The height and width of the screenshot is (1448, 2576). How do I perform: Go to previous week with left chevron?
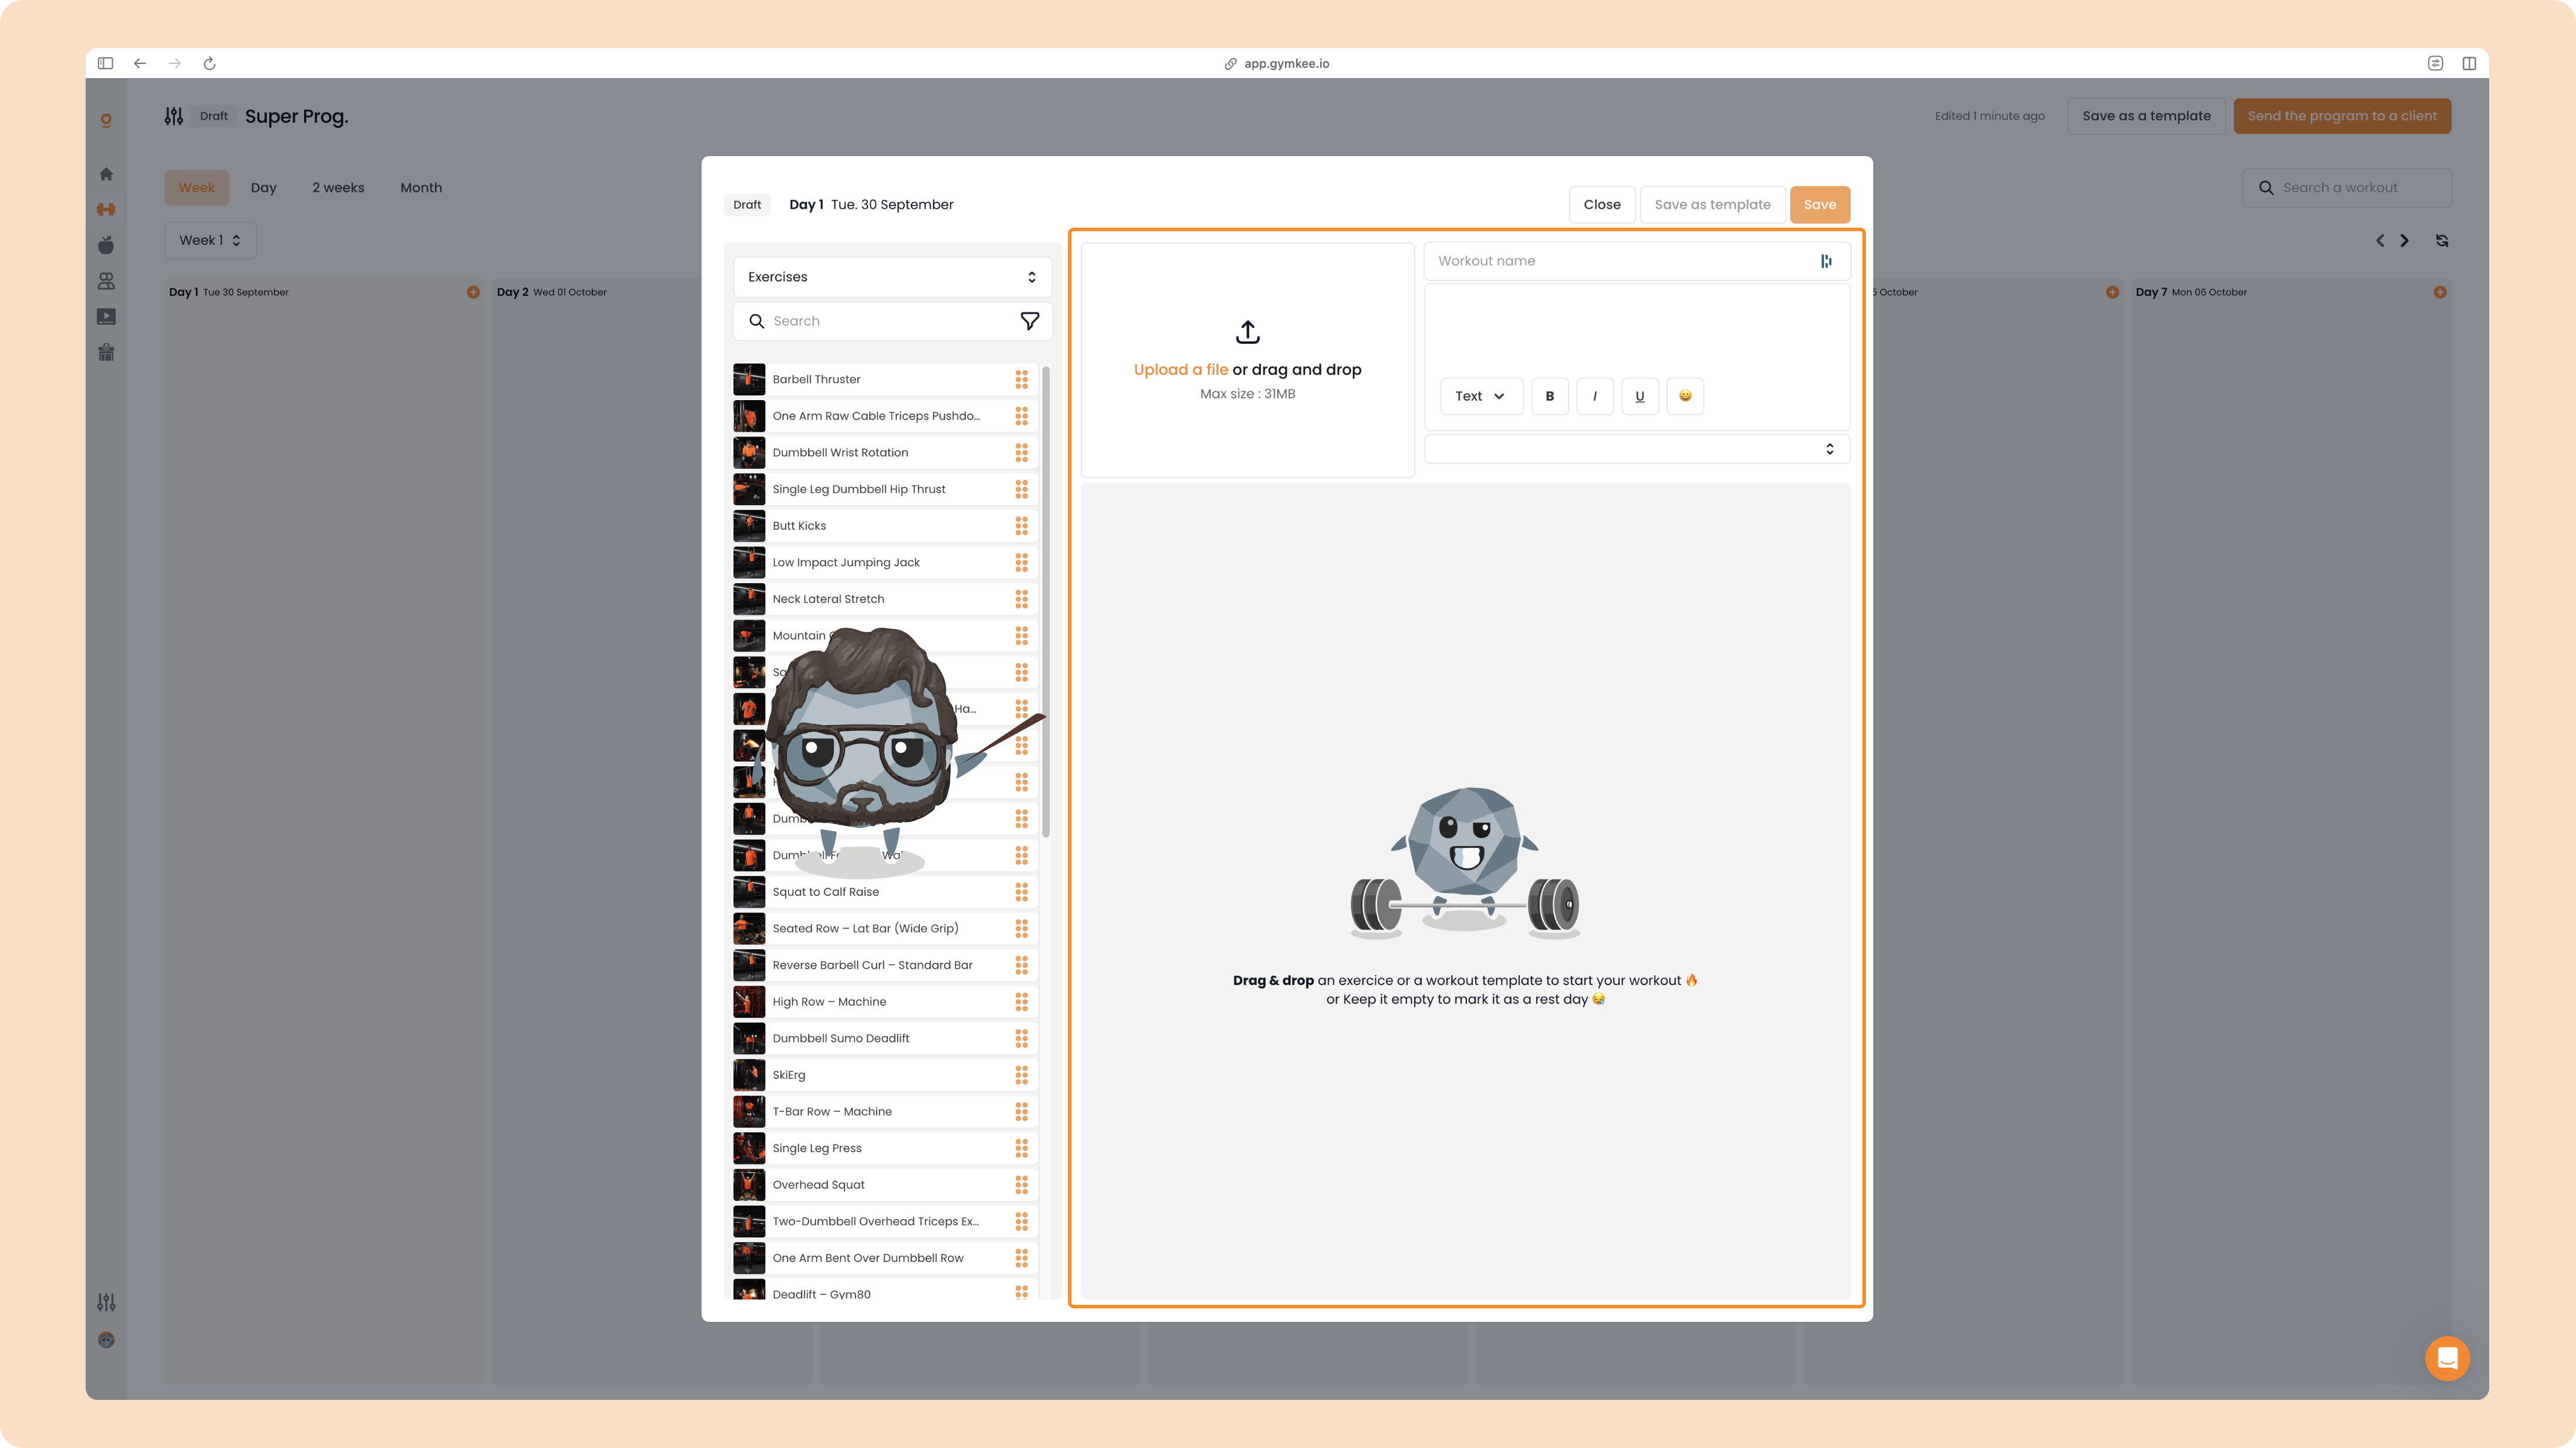point(2380,241)
